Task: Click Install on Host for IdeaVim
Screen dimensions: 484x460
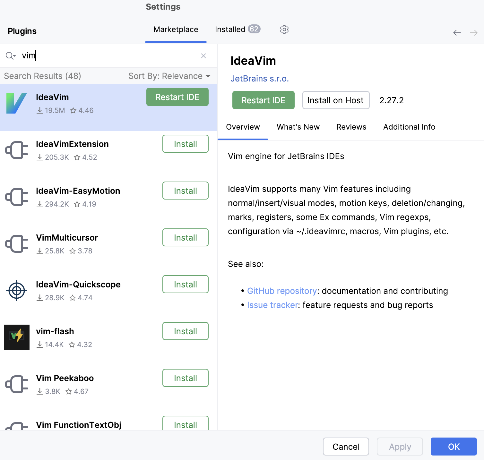Action: coord(335,100)
